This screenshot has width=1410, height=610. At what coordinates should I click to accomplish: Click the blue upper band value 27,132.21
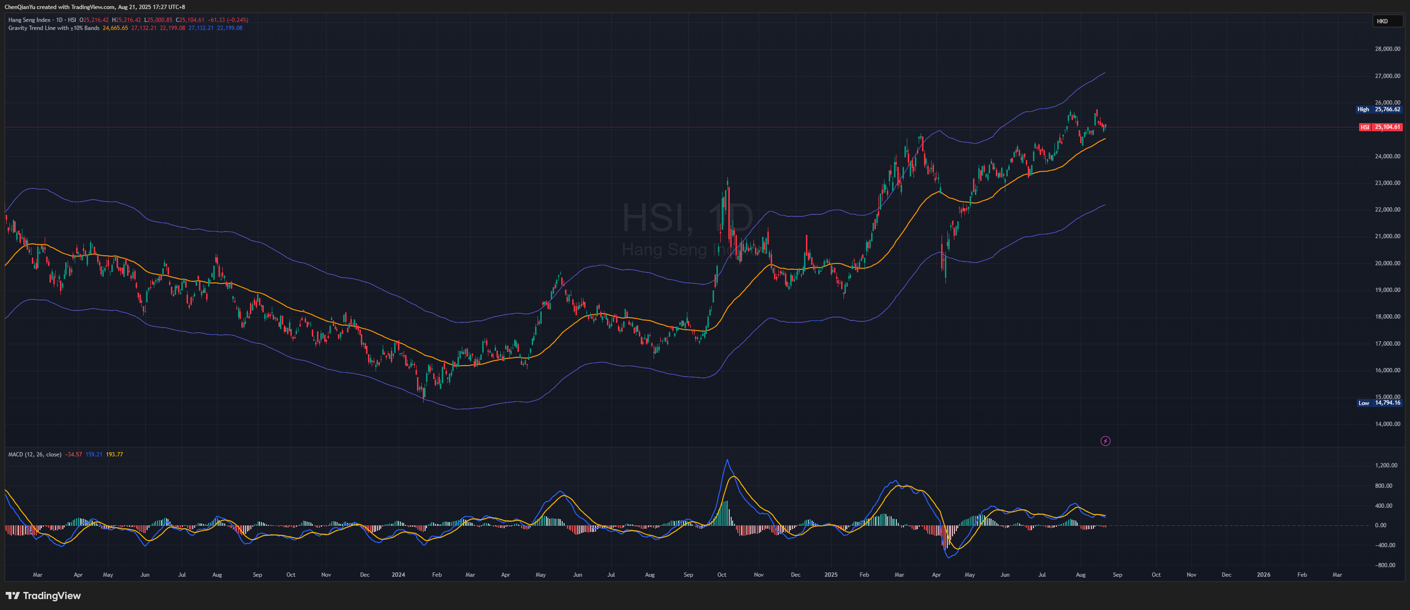[x=201, y=28]
